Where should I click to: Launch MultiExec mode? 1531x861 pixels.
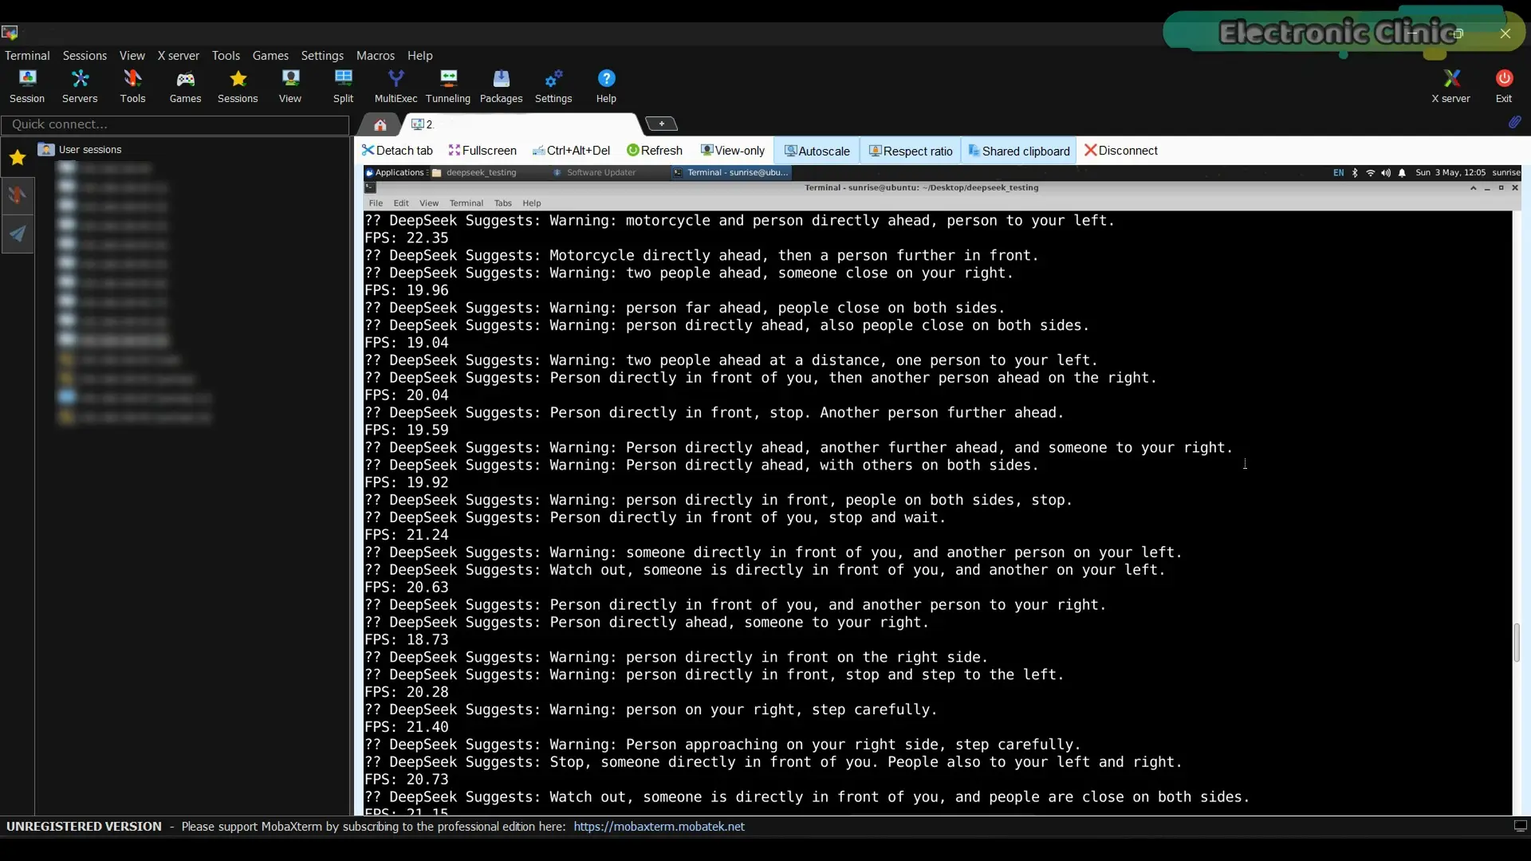coord(396,86)
